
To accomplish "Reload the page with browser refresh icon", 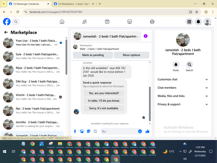I will click(x=18, y=12).
